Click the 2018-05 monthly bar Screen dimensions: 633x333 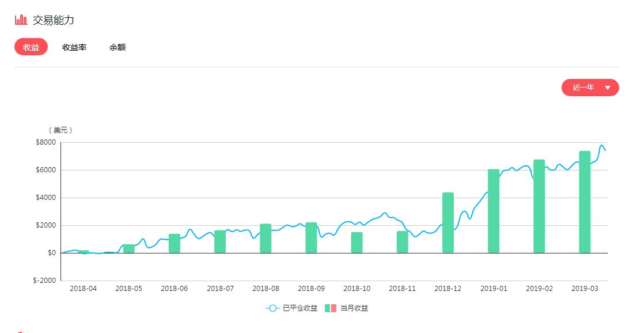(x=129, y=249)
